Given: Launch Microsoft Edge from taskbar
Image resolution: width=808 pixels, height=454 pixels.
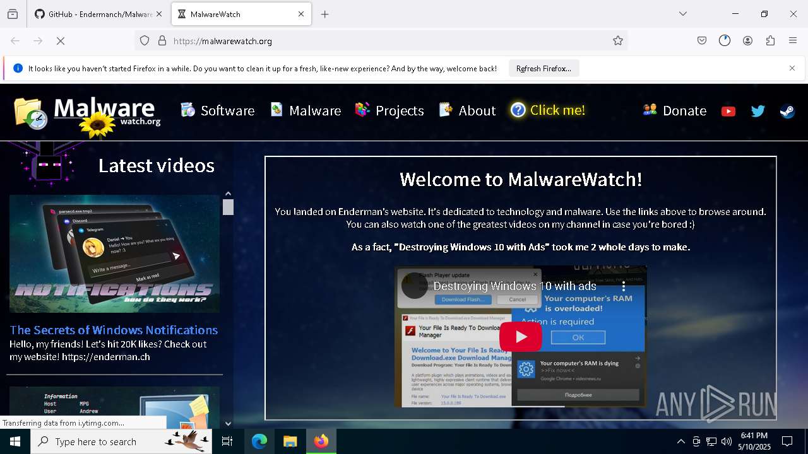Looking at the screenshot, I should (x=259, y=441).
